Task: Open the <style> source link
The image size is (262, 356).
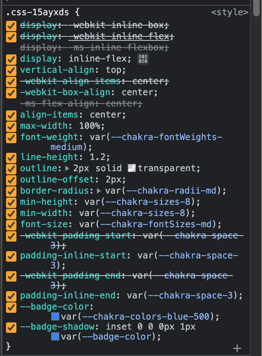Action: [230, 12]
